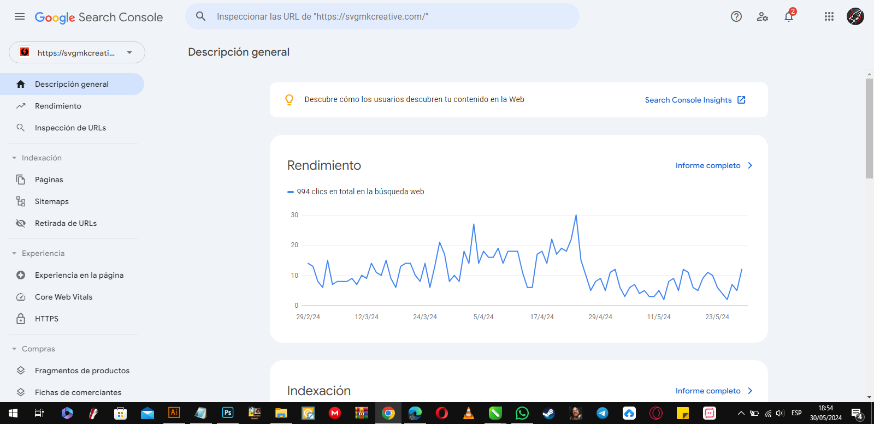
Task: Open the Google account avatar
Action: (855, 16)
